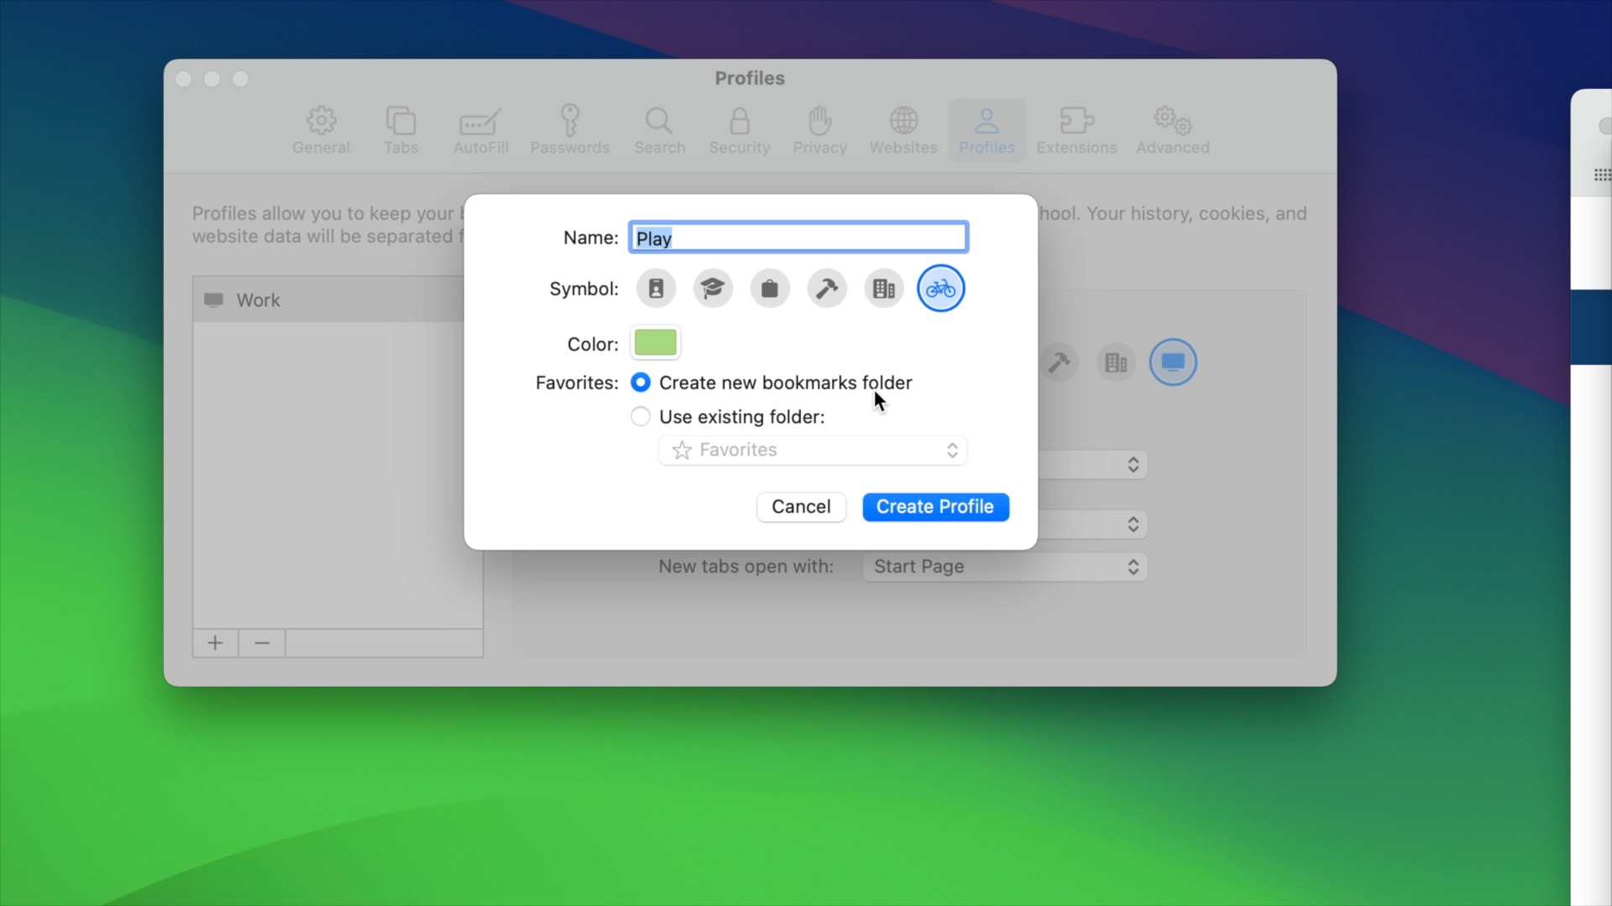1612x906 pixels.
Task: Edit the profile name field showing Play
Action: tap(798, 237)
